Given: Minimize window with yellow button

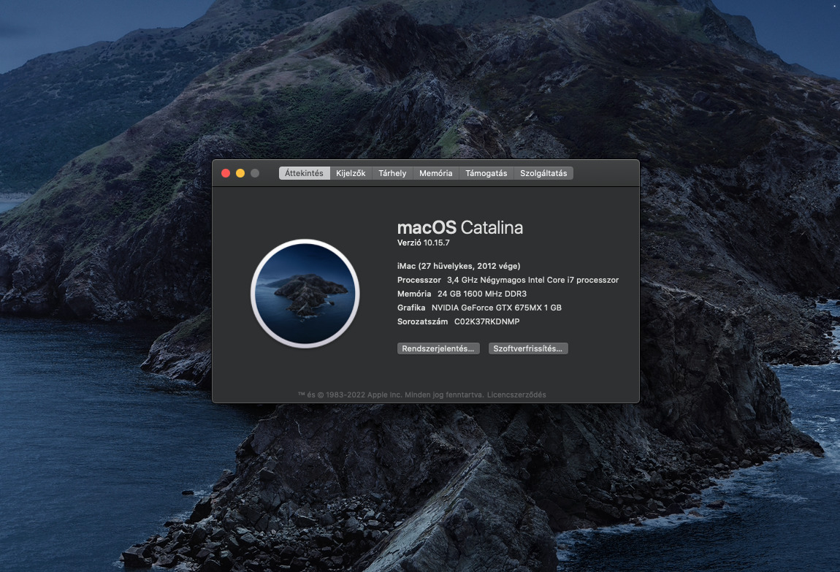Looking at the screenshot, I should (240, 173).
